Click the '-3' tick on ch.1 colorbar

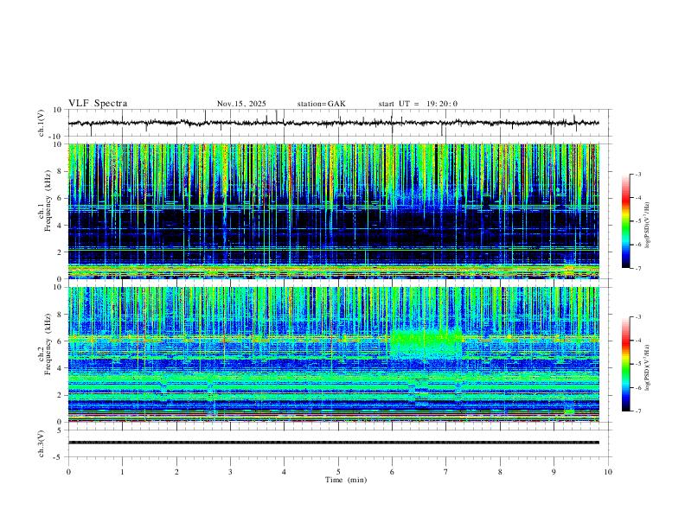click(638, 174)
